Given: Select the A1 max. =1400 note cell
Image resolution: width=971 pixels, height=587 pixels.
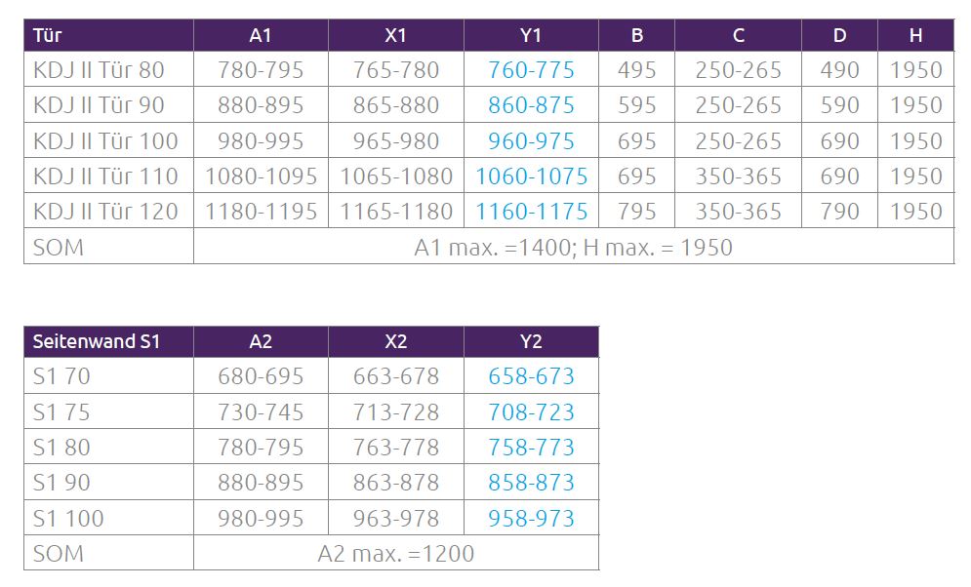Looking at the screenshot, I should tap(573, 248).
